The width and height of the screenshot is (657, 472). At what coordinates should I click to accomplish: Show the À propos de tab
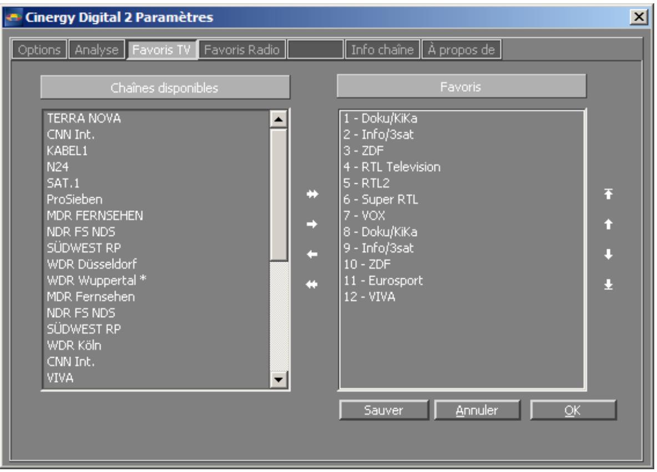(x=461, y=49)
